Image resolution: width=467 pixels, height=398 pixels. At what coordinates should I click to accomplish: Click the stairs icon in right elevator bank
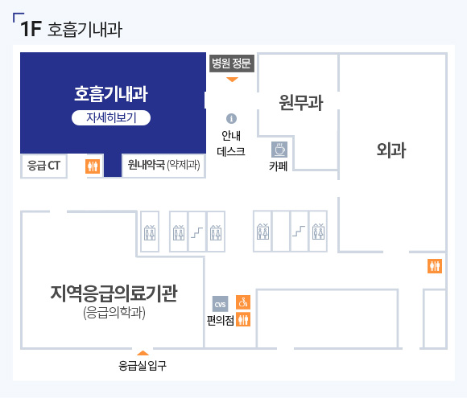[299, 231]
